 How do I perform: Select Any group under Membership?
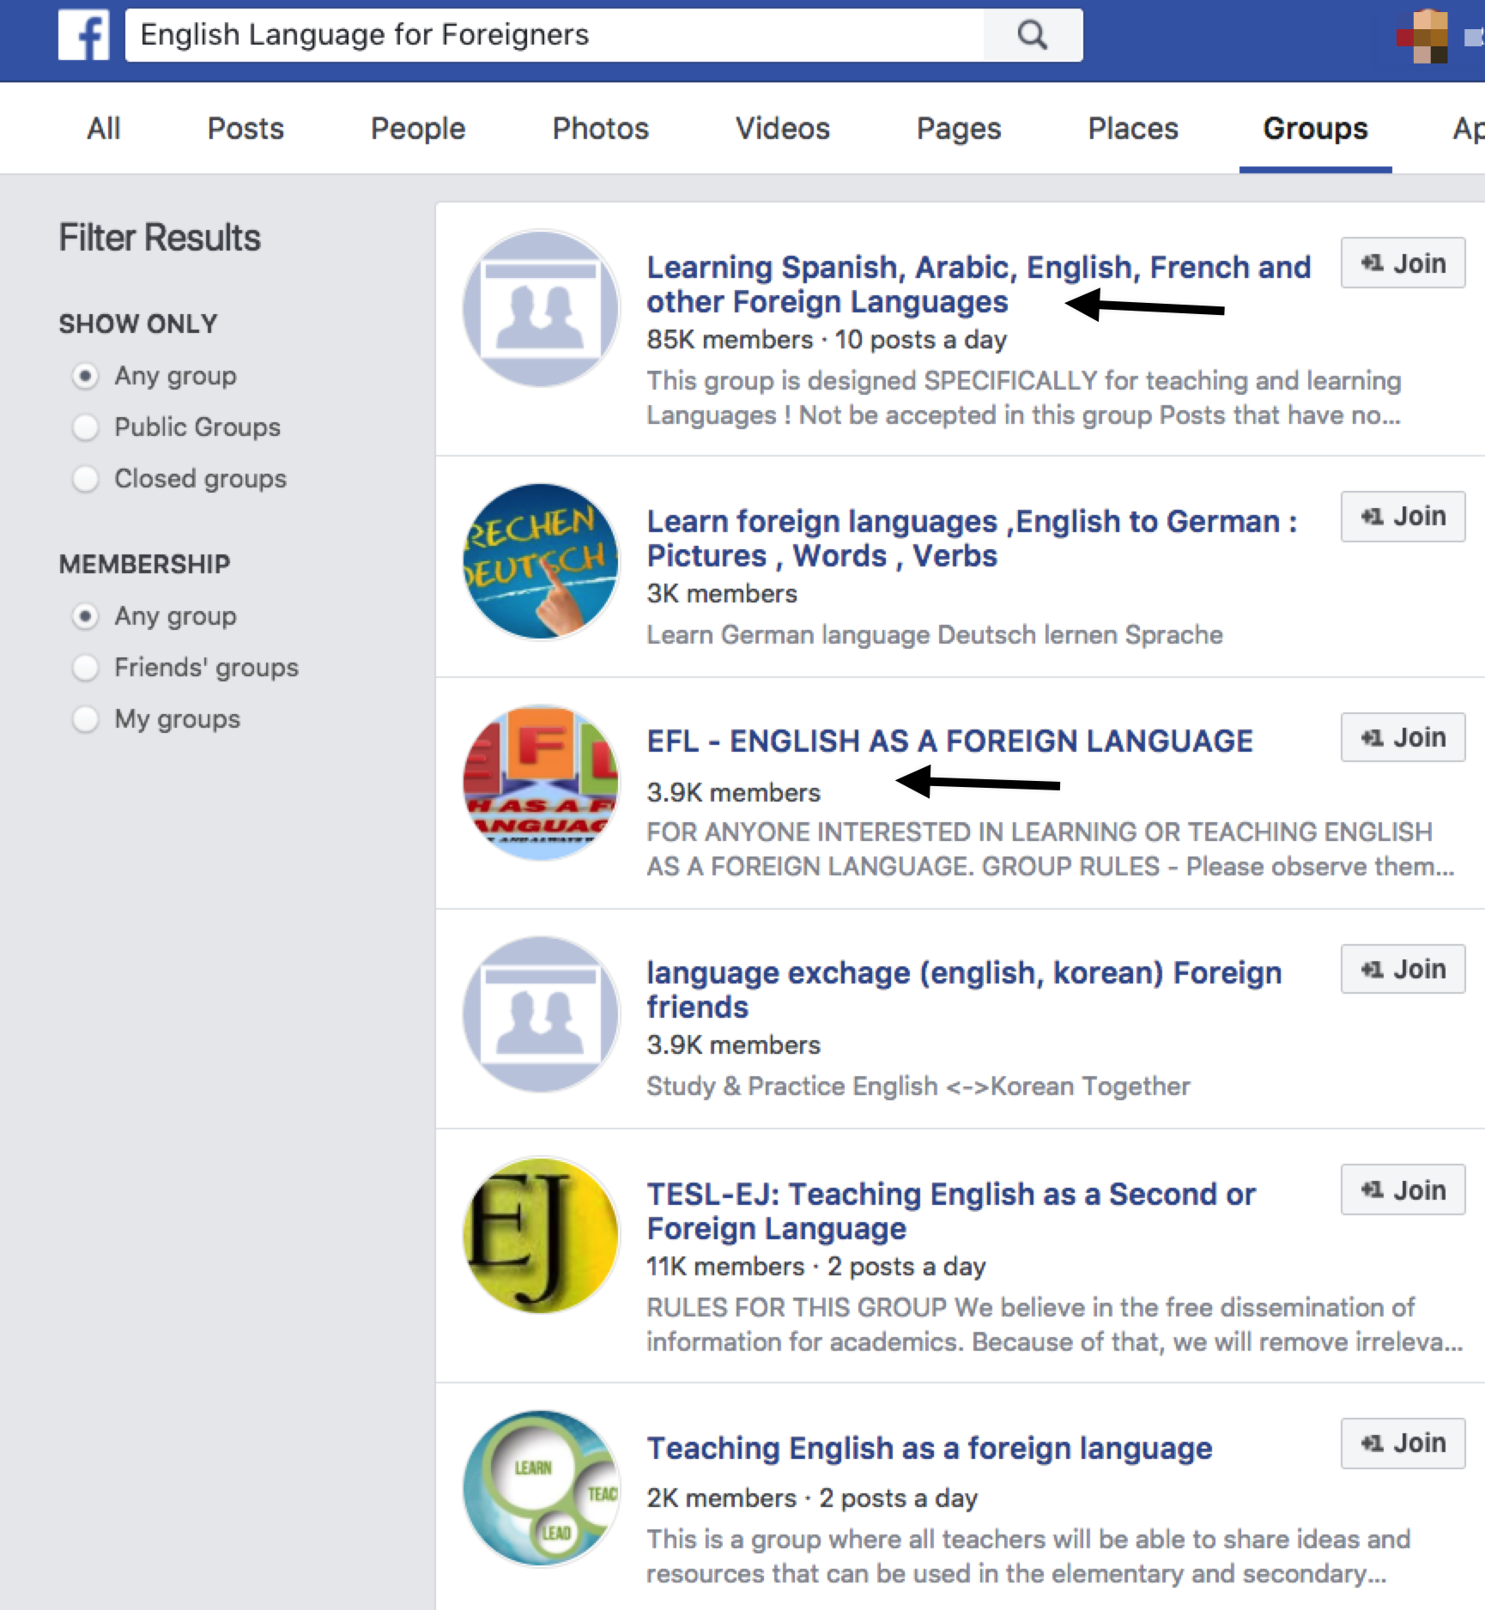click(85, 616)
